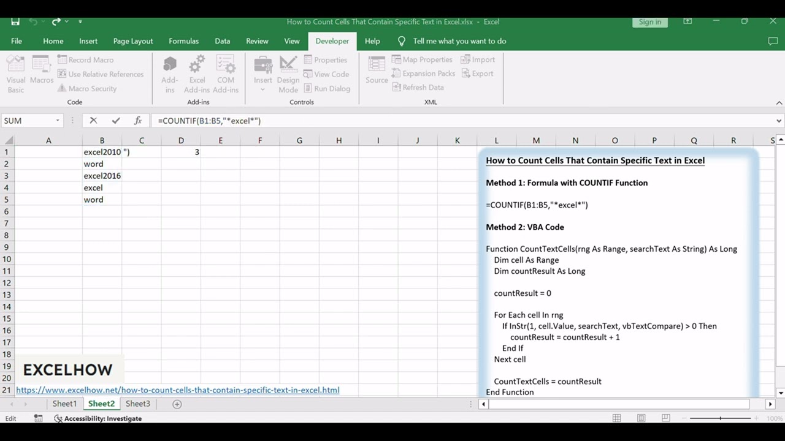785x441 pixels.
Task: Open Insert Function fx dialog
Action: [x=138, y=121]
